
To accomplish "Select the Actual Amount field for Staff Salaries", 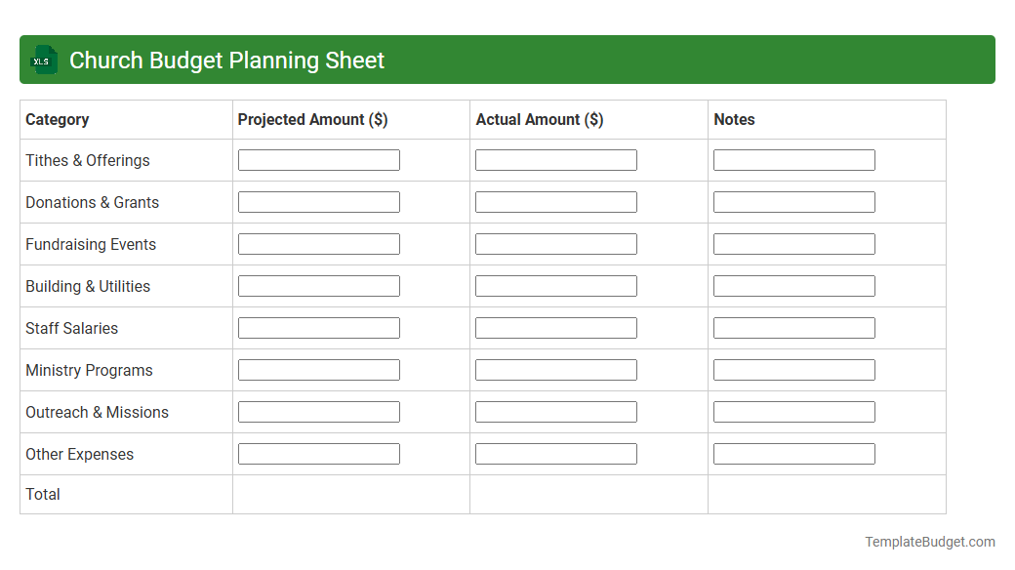I will click(555, 327).
